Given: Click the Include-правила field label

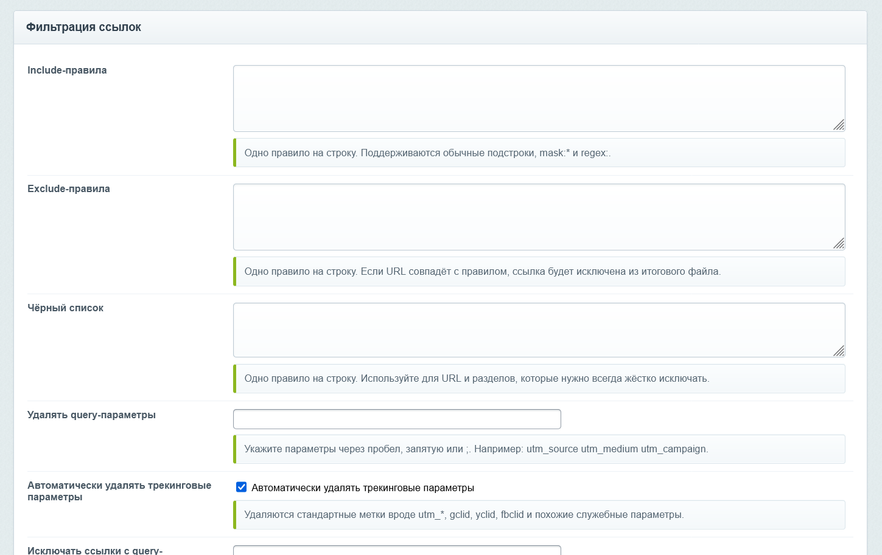Looking at the screenshot, I should pos(67,70).
